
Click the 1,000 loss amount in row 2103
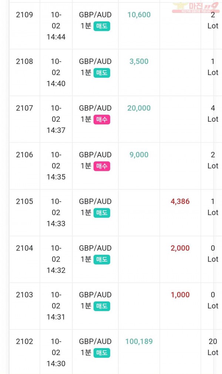pos(180,295)
